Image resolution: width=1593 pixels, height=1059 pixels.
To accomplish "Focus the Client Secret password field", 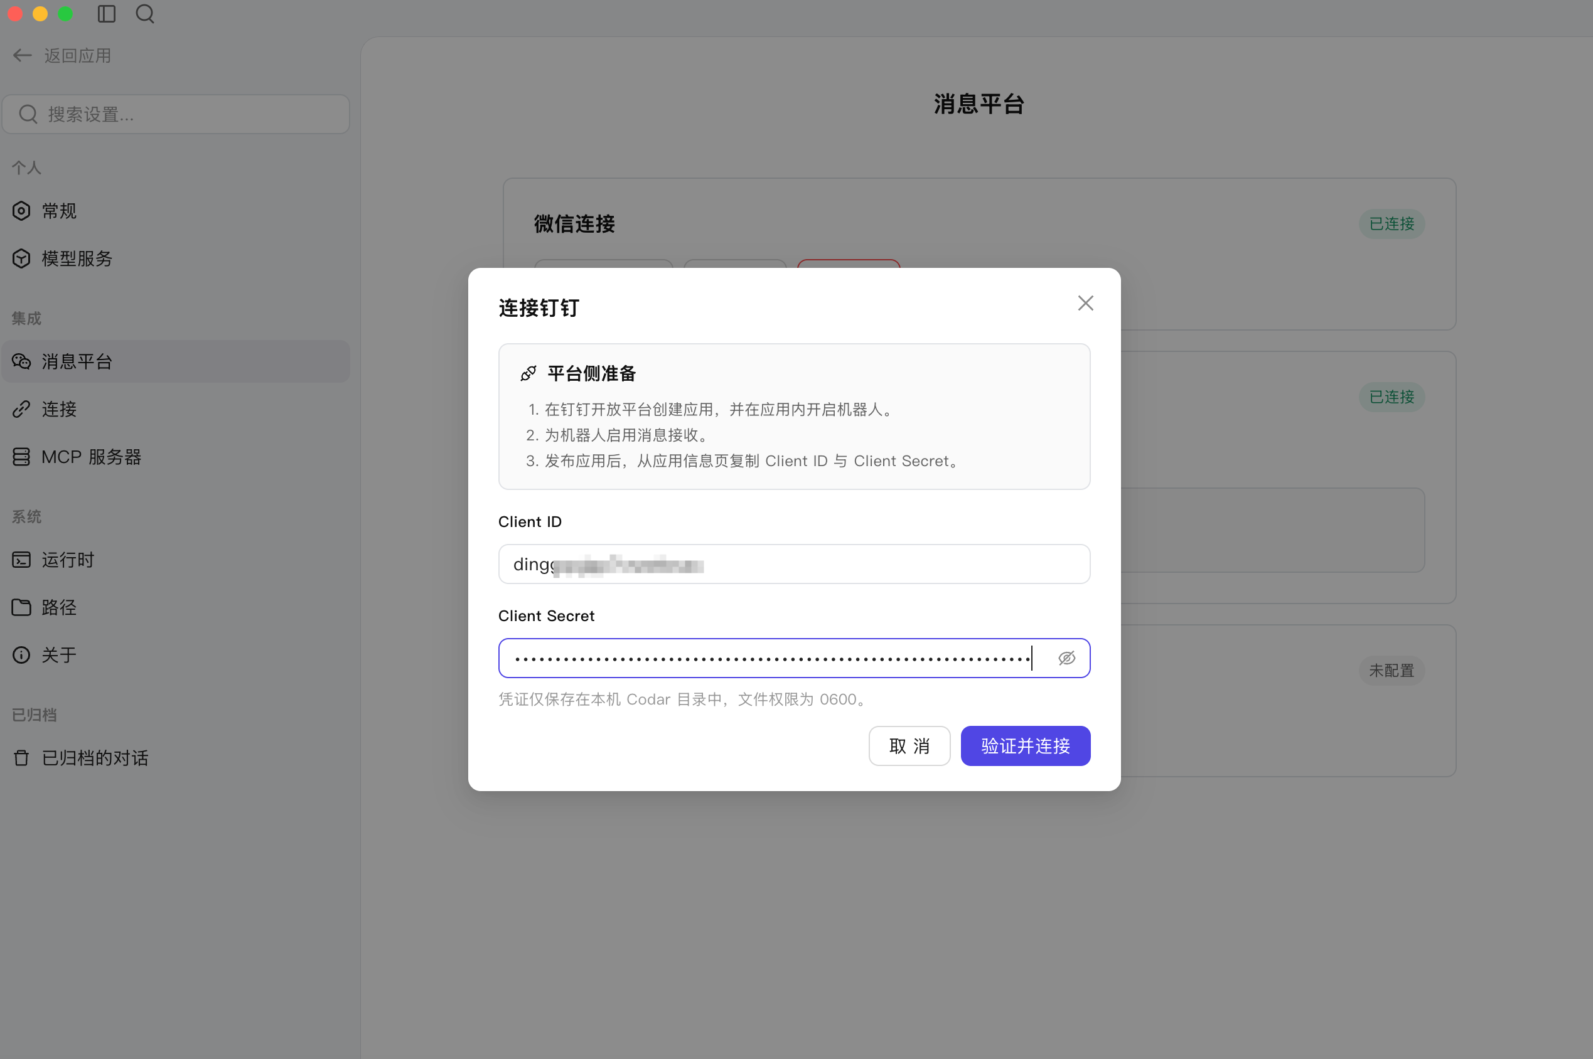I will [x=795, y=658].
